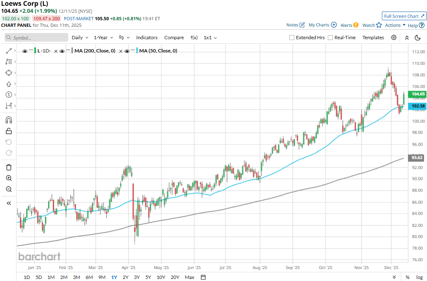Expand the 1-Year period dropdown
Screen dimensions: 427x281
(x=103, y=38)
